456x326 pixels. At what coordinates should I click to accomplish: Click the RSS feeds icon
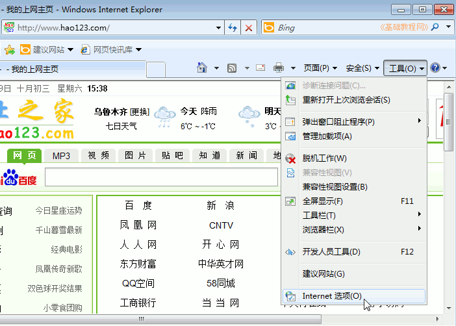(232, 68)
